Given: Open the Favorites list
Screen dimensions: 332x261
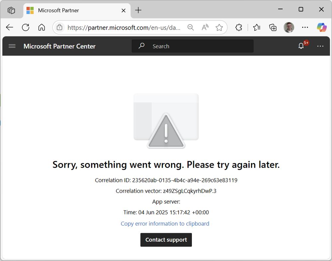Looking at the screenshot, I should (x=257, y=27).
